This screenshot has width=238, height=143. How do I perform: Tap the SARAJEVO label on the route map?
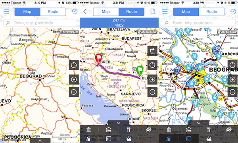[131, 94]
